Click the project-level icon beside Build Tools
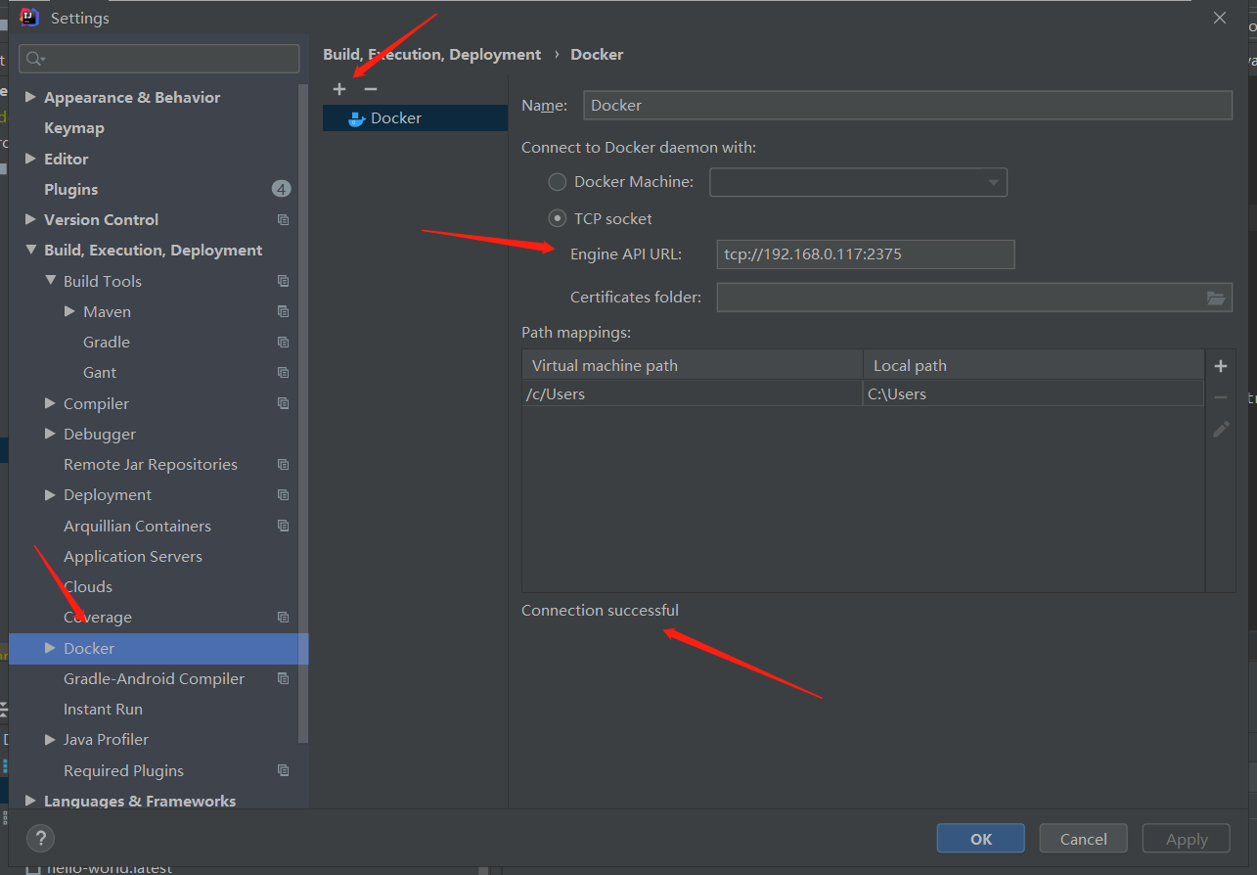Screen dimensions: 1257x875 pyautogui.click(x=283, y=281)
